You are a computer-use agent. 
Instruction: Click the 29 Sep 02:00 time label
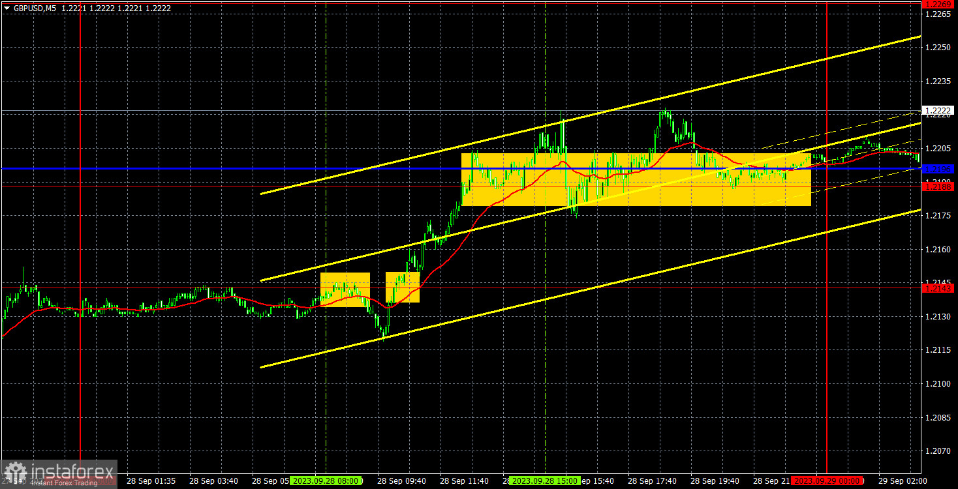click(x=903, y=481)
